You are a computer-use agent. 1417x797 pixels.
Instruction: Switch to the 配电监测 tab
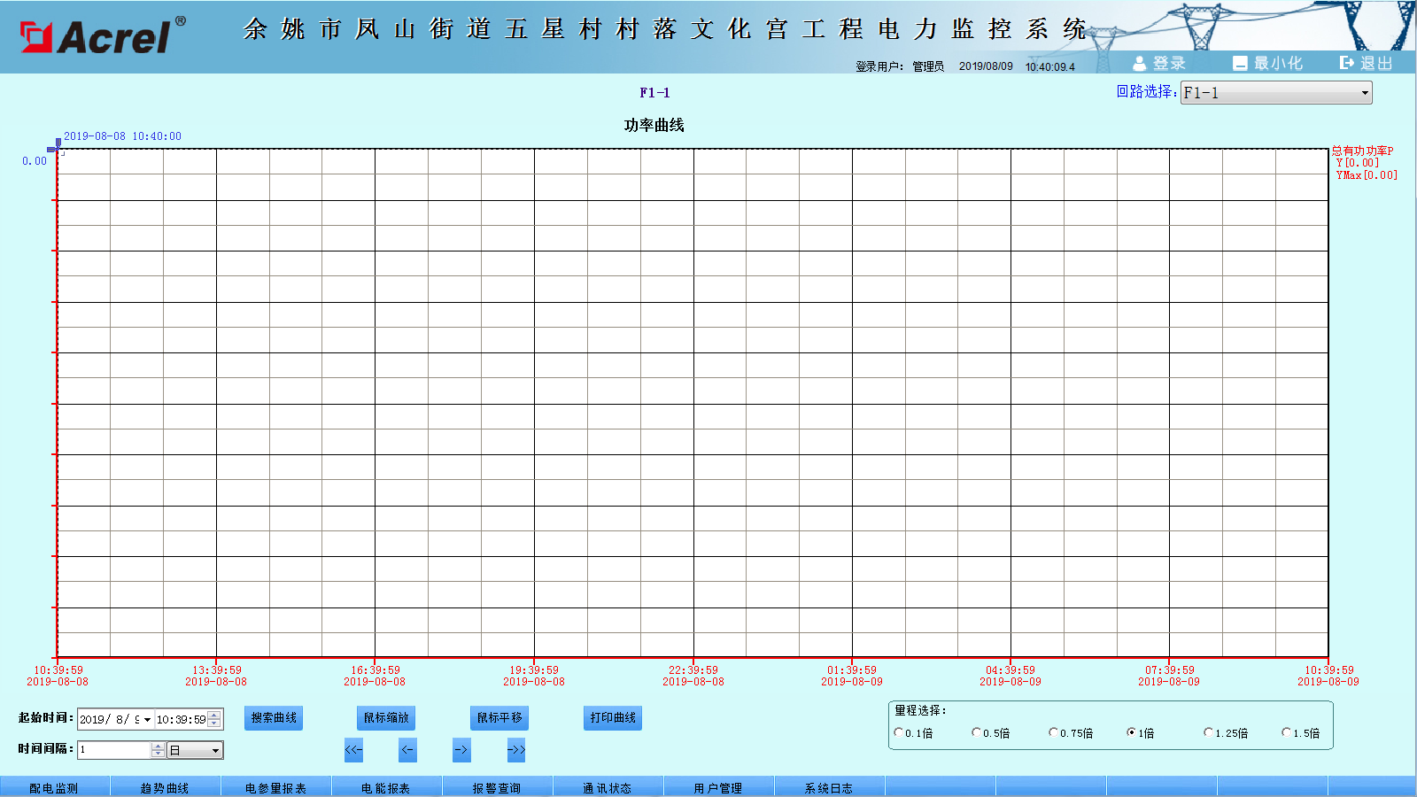tap(54, 787)
